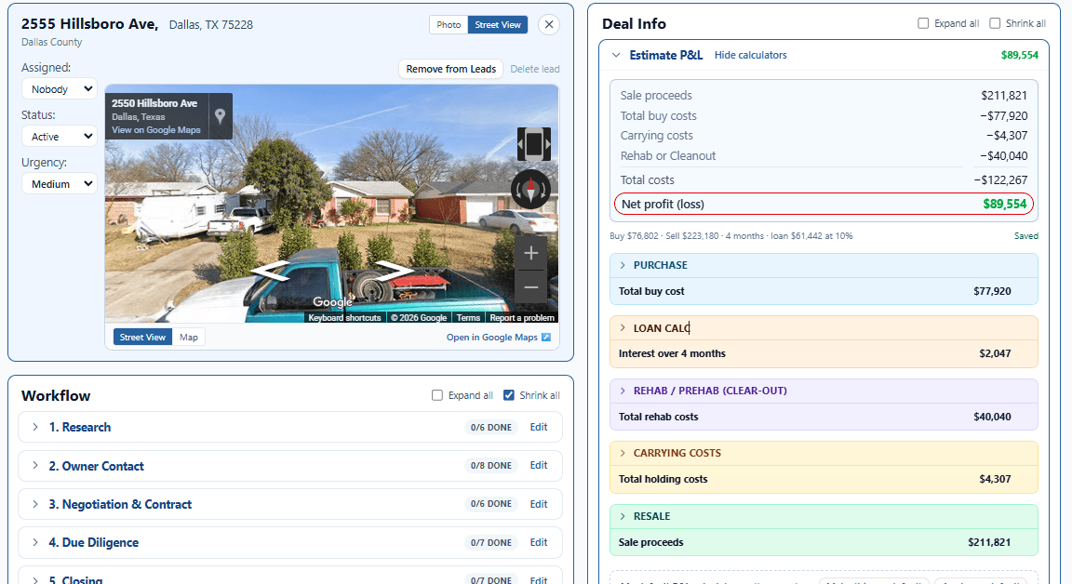Click the 0/8 DONE badge for Owner Contact
Viewport: 1072px width, 584px height.
pos(491,466)
